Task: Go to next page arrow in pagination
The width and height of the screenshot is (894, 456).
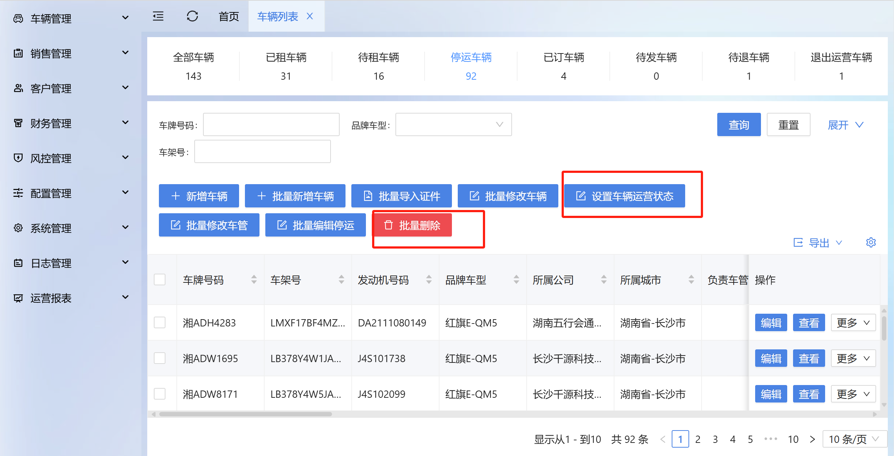Action: [812, 439]
